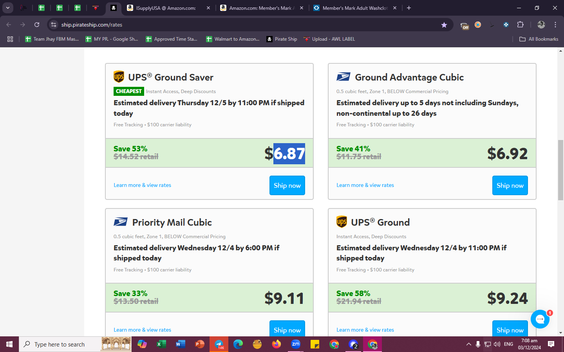Open Upload - AWL LABEL bookmark
This screenshot has width=564, height=352.
[329, 39]
